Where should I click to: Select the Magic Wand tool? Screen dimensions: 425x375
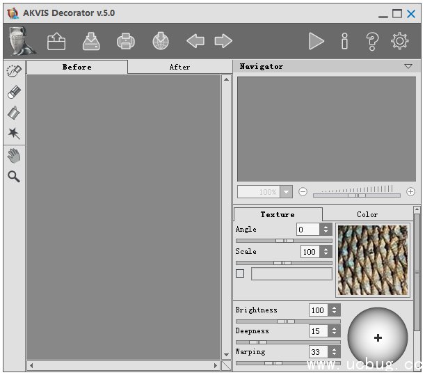(x=14, y=133)
